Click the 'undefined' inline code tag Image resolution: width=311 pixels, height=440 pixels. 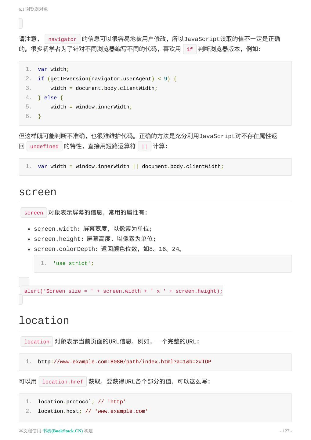point(44,146)
